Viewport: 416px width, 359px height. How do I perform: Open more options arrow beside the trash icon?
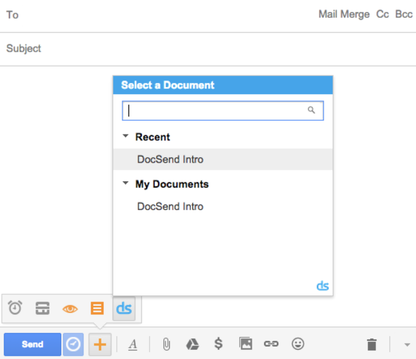click(407, 344)
